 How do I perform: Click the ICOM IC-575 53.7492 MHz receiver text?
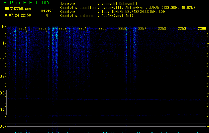coord(133,12)
